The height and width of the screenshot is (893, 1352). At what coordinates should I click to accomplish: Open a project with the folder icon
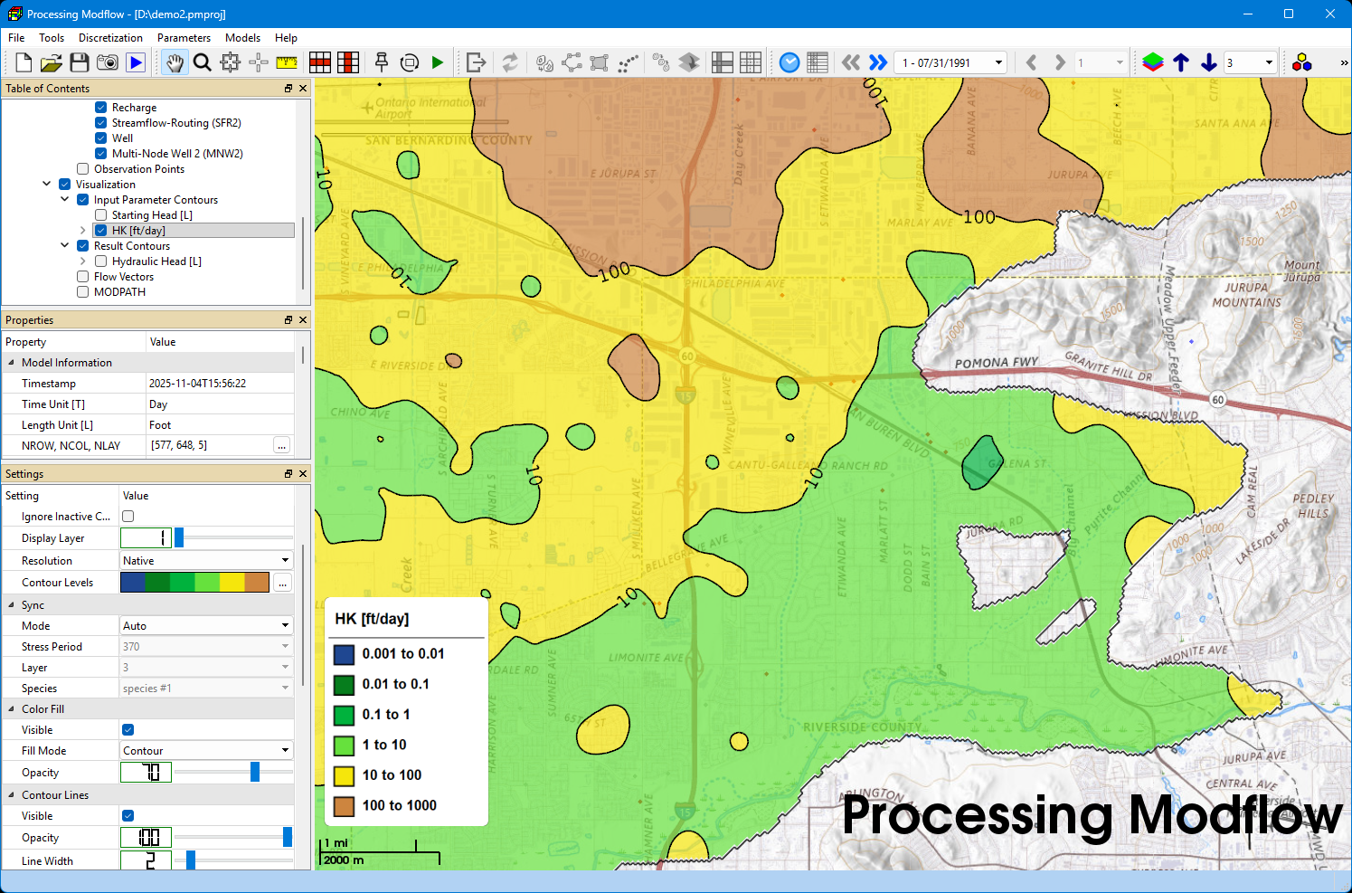click(x=52, y=62)
